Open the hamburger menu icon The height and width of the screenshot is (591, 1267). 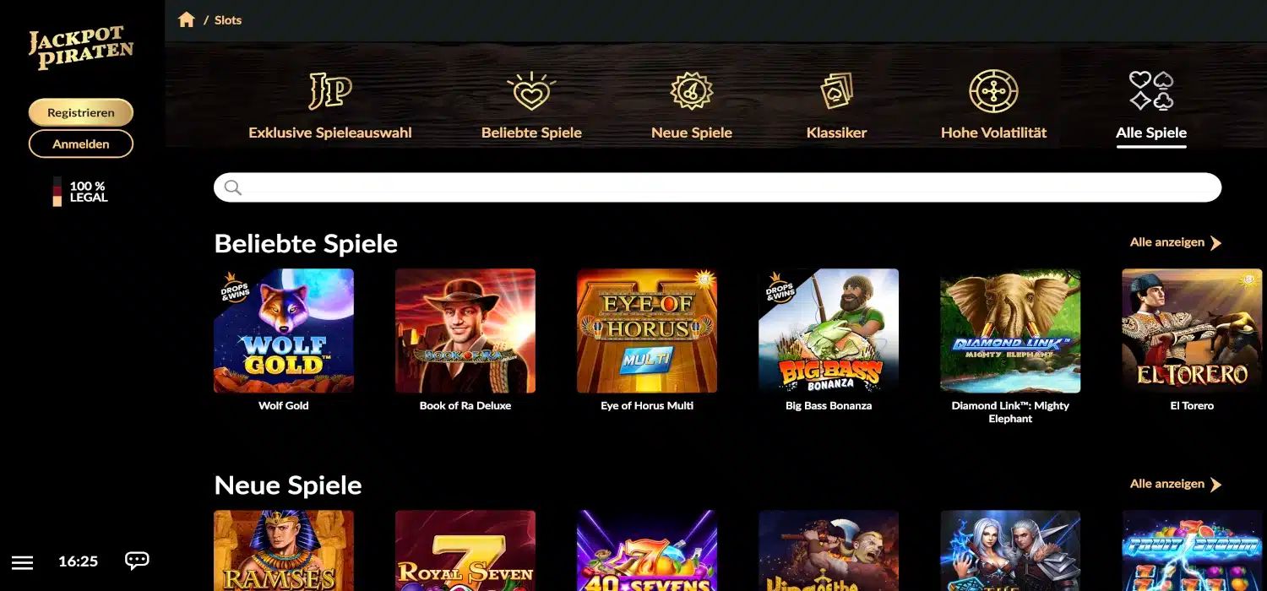click(23, 562)
